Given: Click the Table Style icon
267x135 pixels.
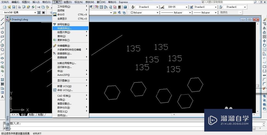Looking at the screenshot, I should coord(191,7).
